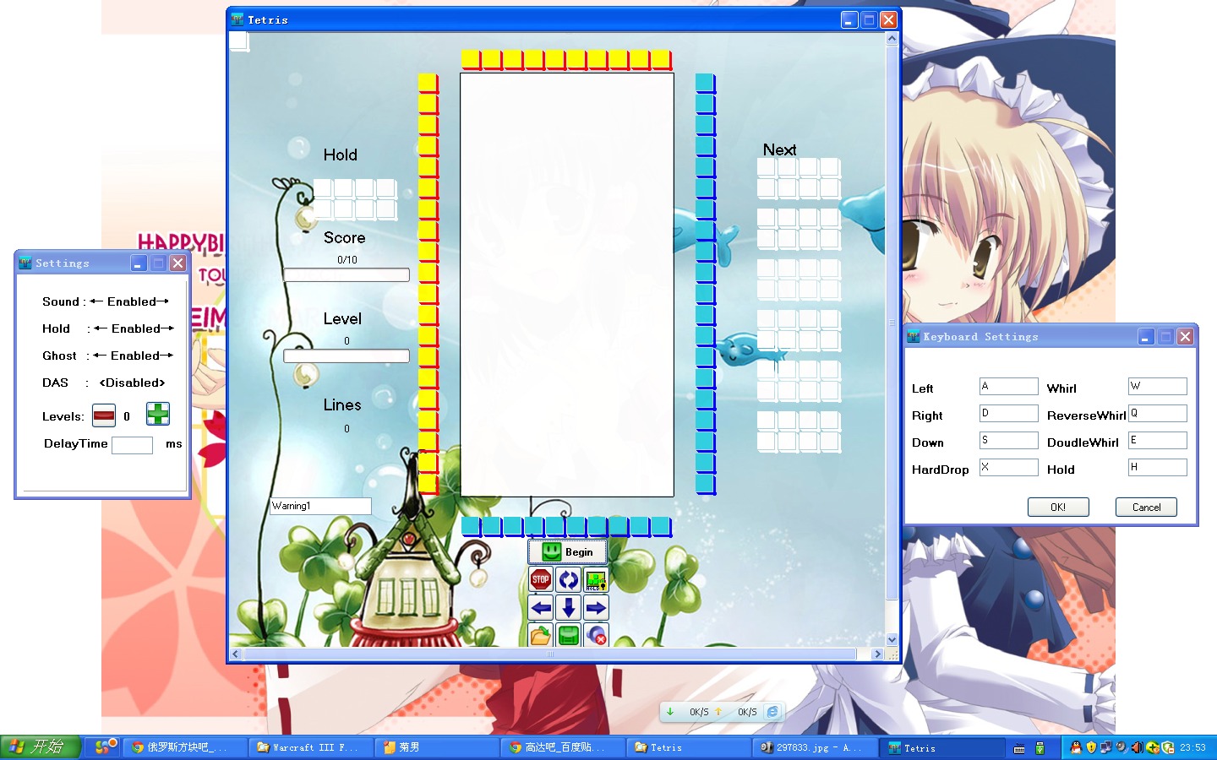This screenshot has width=1217, height=760.
Task: Click the red STOP sign icon
Action: click(x=541, y=579)
